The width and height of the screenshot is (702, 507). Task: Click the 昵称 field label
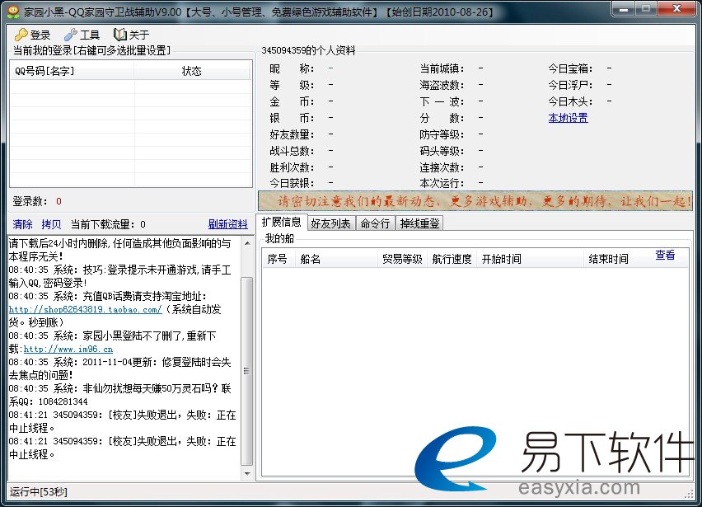tap(292, 68)
